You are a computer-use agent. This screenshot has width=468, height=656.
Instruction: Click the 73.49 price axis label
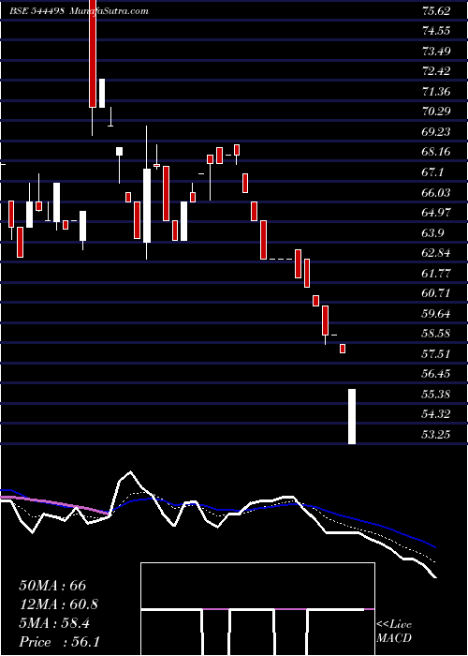(x=436, y=51)
